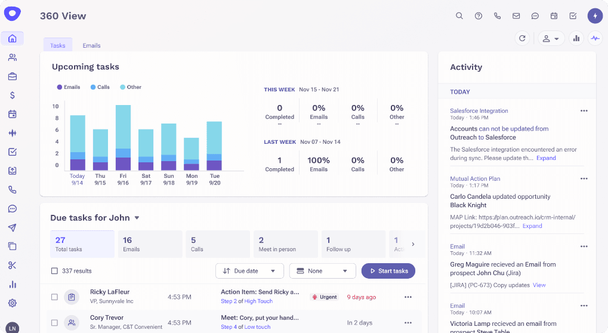Open the bar chart reports icon in toolbar
Image resolution: width=608 pixels, height=333 pixels.
(x=576, y=38)
